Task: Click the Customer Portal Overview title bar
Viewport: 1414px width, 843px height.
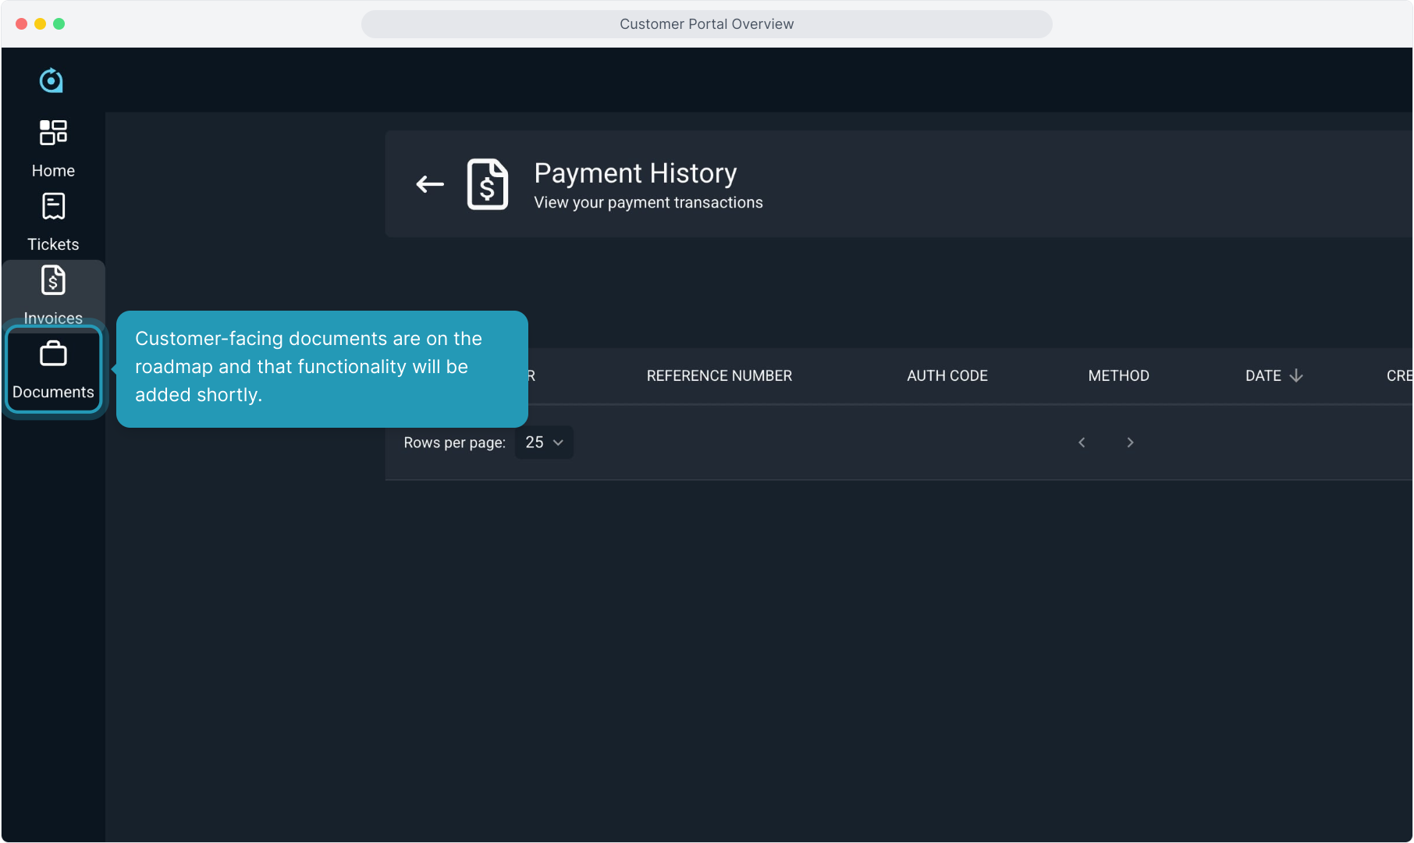Action: tap(706, 24)
